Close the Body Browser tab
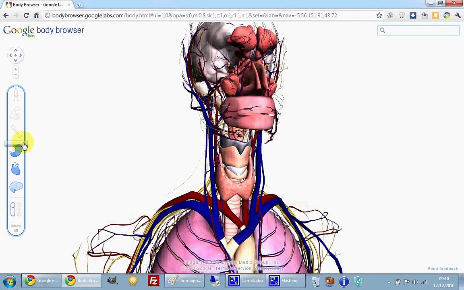 pyautogui.click(x=68, y=5)
